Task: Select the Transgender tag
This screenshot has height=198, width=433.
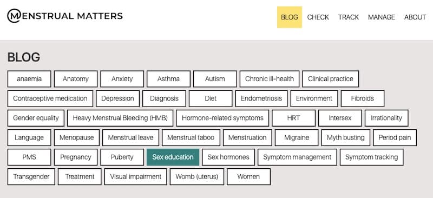Action: (31, 177)
